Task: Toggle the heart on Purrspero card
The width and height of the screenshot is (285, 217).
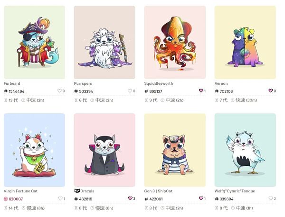Action: tap(130, 90)
